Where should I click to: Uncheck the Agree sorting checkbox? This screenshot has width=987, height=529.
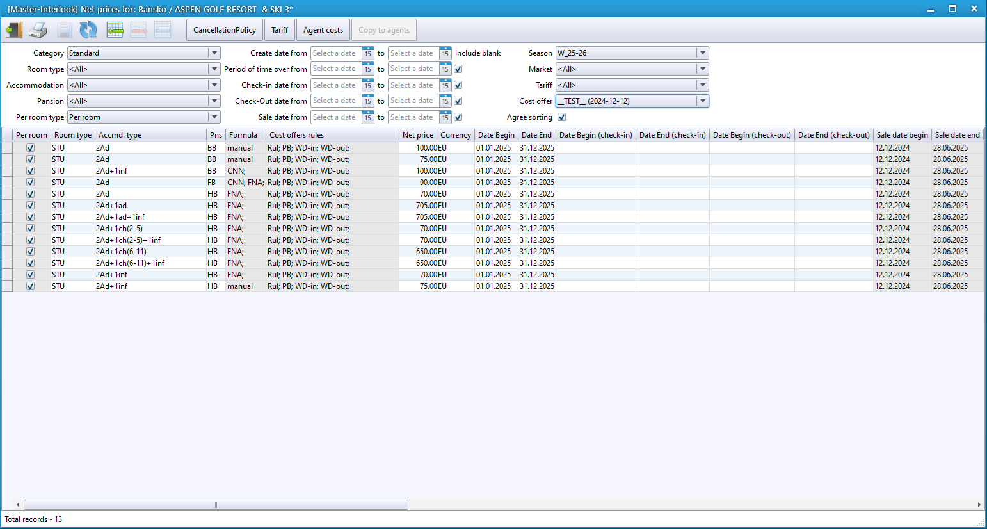[562, 117]
